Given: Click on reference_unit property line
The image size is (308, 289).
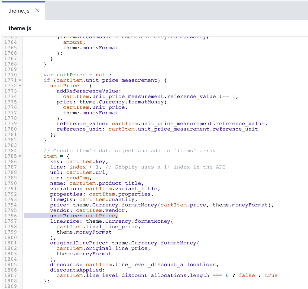Looking at the screenshot, I should (157, 129).
